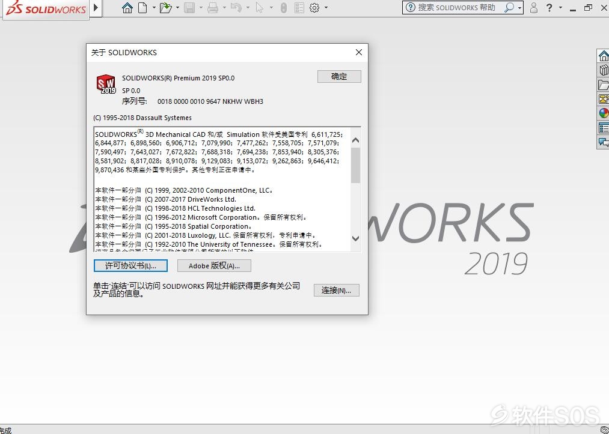Click the '2007-2017 DriveWorks Ltd.' line
Viewport: 609px width, 434px height.
[165, 199]
